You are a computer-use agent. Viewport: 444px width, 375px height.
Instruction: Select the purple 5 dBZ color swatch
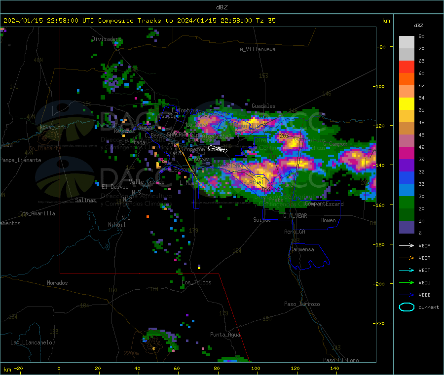(407, 227)
